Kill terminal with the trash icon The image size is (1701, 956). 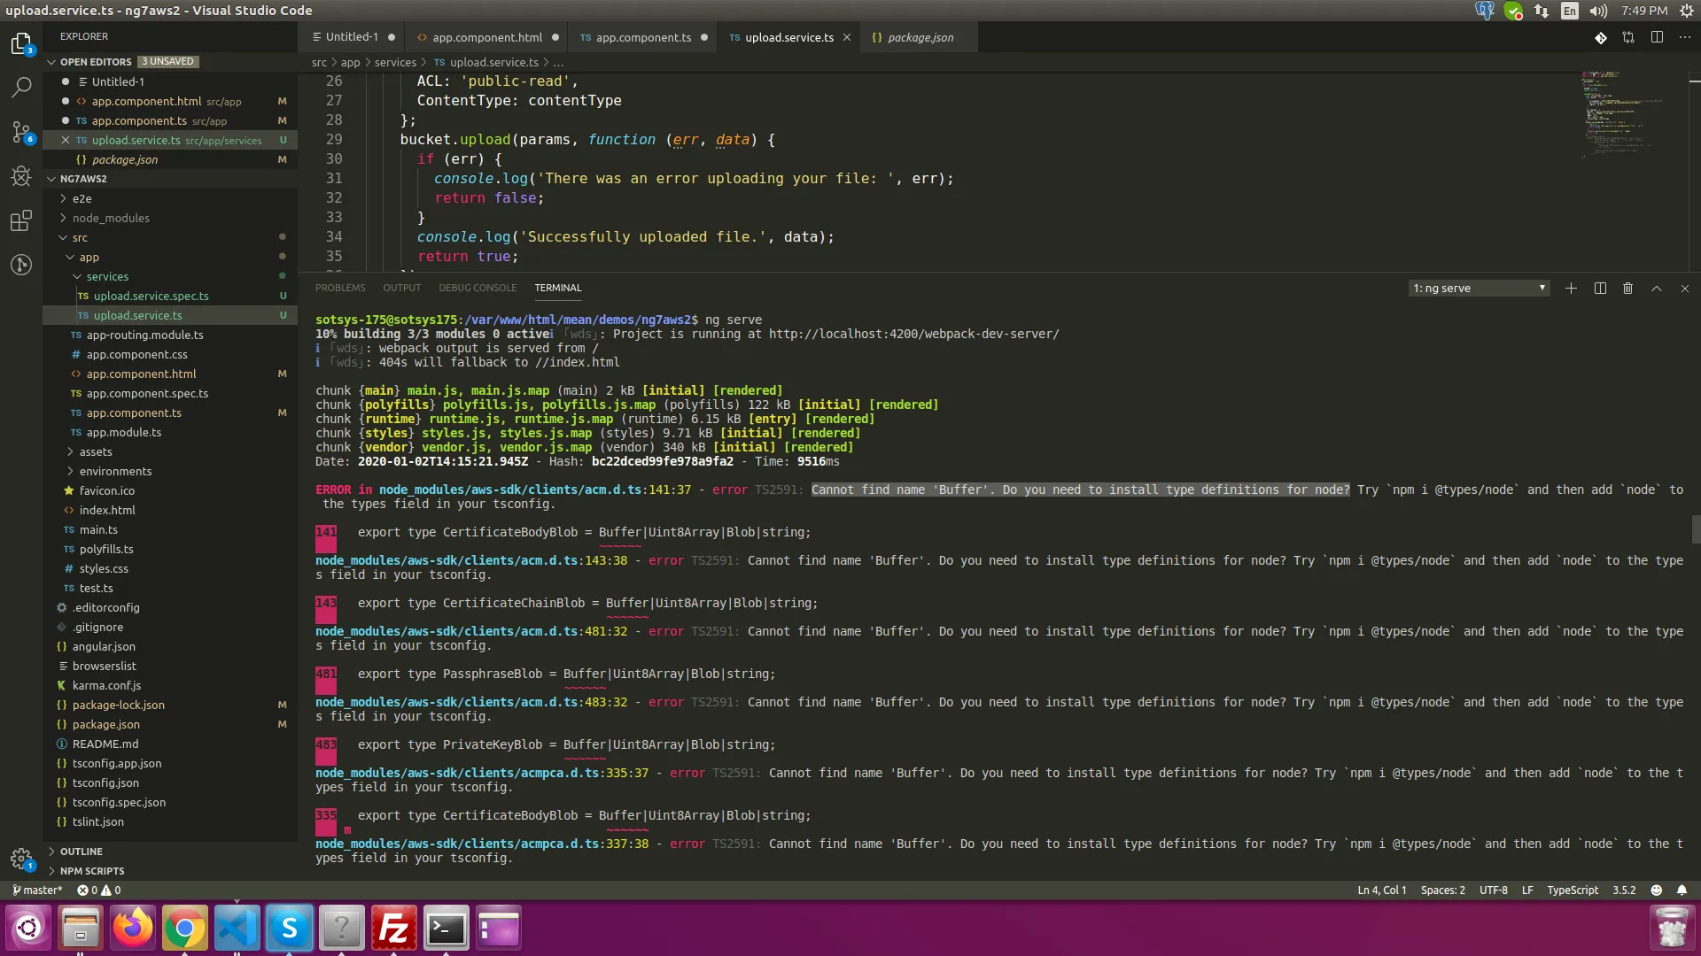[1627, 289]
